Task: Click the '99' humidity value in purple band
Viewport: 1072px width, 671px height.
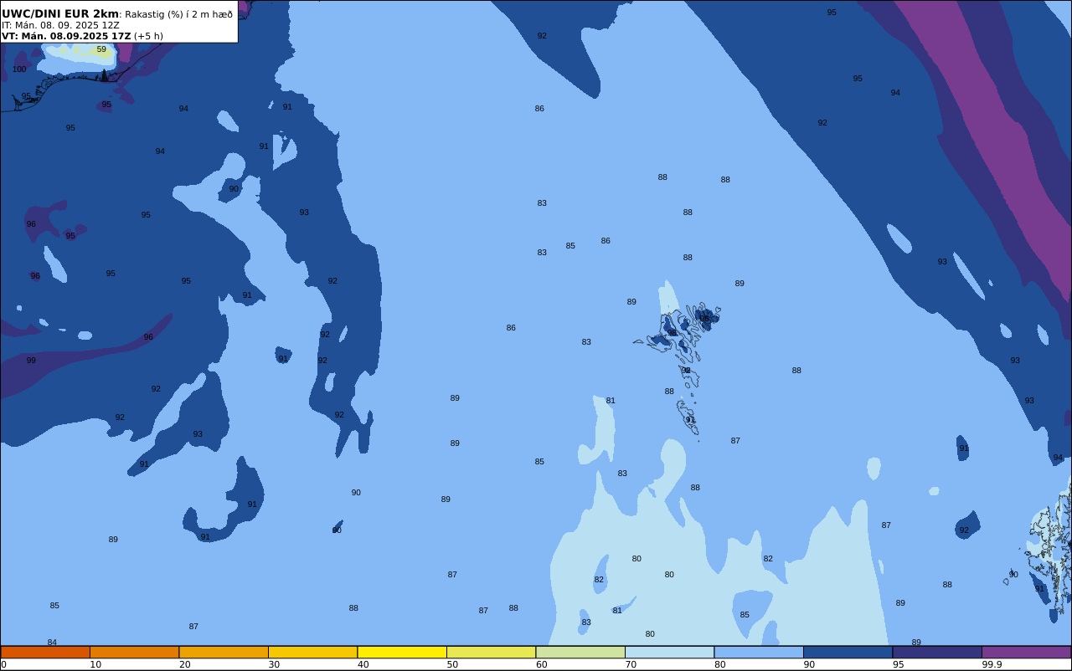Action: point(31,361)
